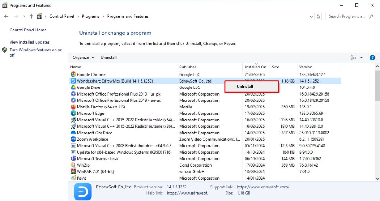
Task: Click the list scrollbar up arrow
Action: (x=377, y=66)
